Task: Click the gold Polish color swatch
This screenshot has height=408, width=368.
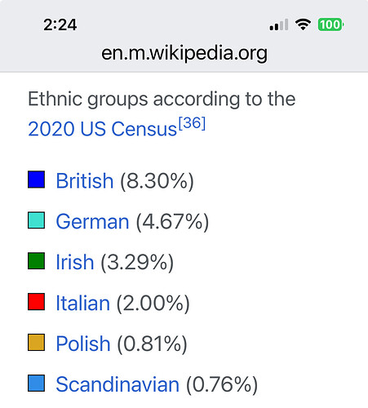Action: [x=36, y=343]
